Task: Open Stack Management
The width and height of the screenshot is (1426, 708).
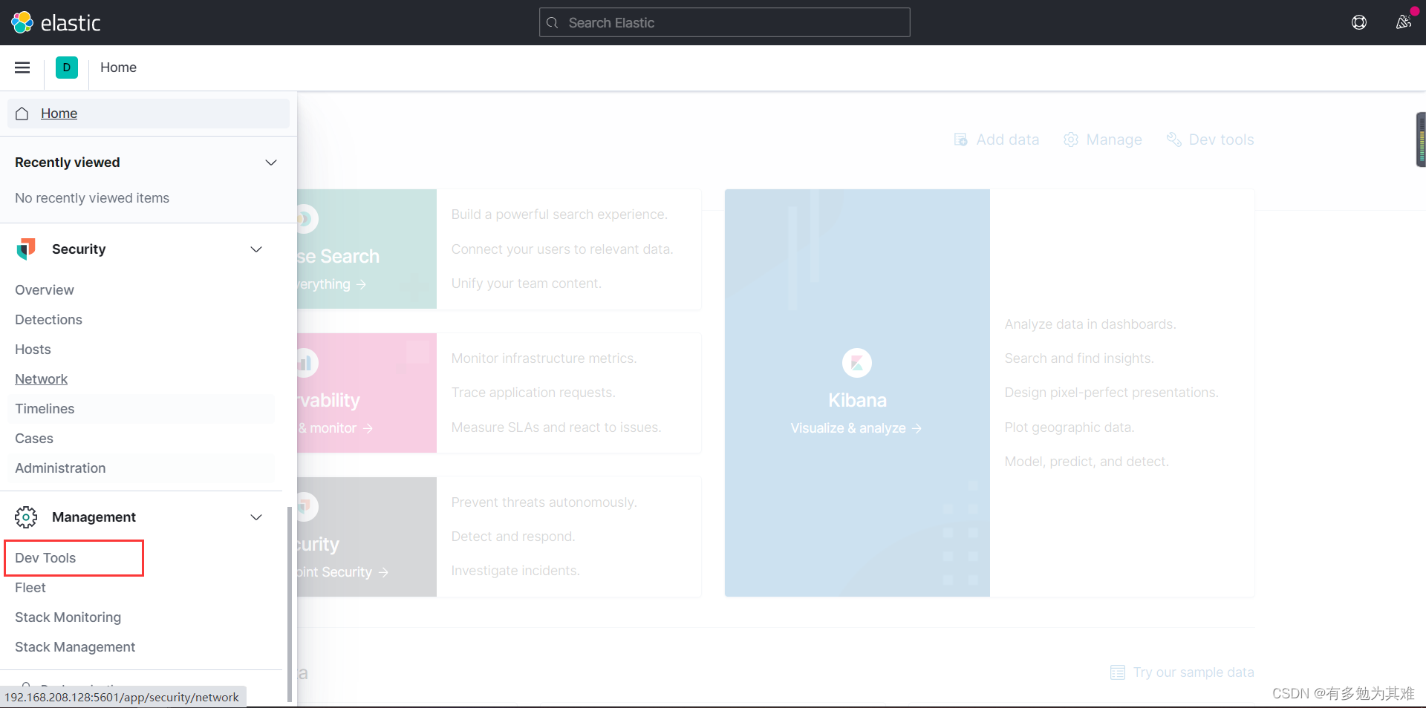Action: pyautogui.click(x=75, y=647)
